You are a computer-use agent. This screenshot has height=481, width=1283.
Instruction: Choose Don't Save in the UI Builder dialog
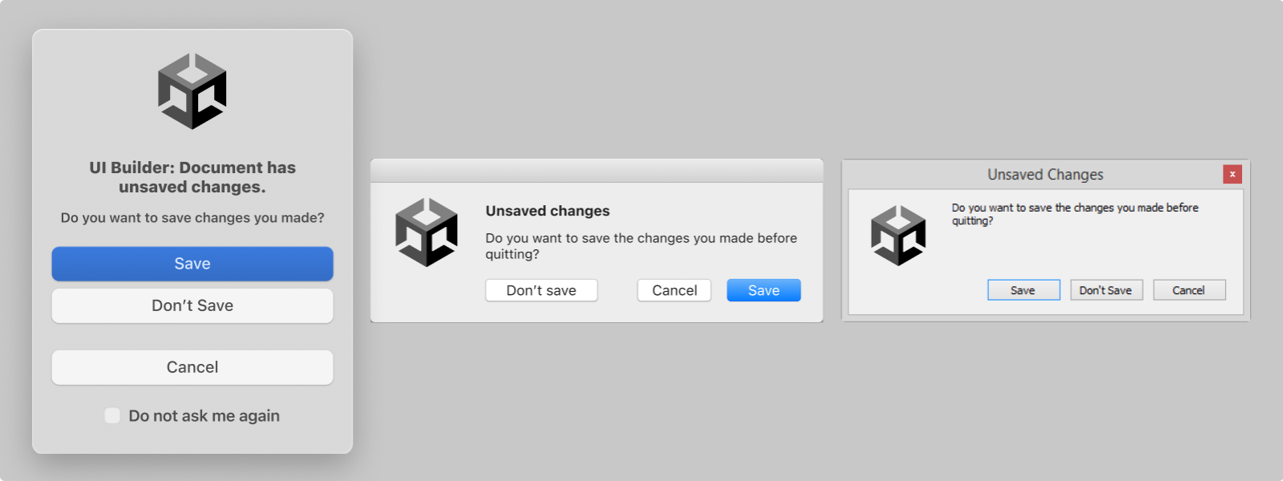192,305
